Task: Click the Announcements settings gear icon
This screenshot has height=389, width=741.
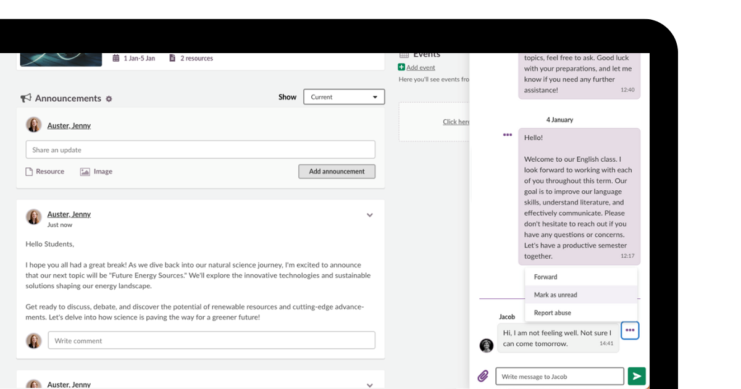Action: [109, 99]
